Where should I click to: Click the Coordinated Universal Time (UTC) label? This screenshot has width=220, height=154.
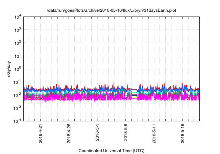click(111, 151)
